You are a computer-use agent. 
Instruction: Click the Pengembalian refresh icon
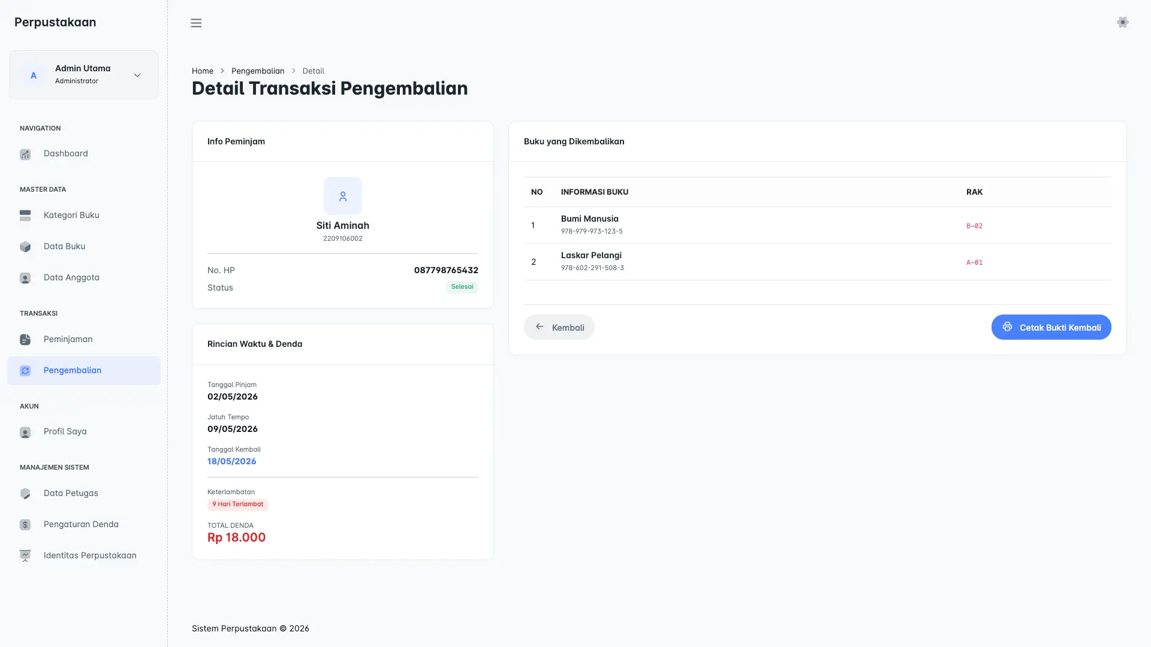tap(25, 371)
